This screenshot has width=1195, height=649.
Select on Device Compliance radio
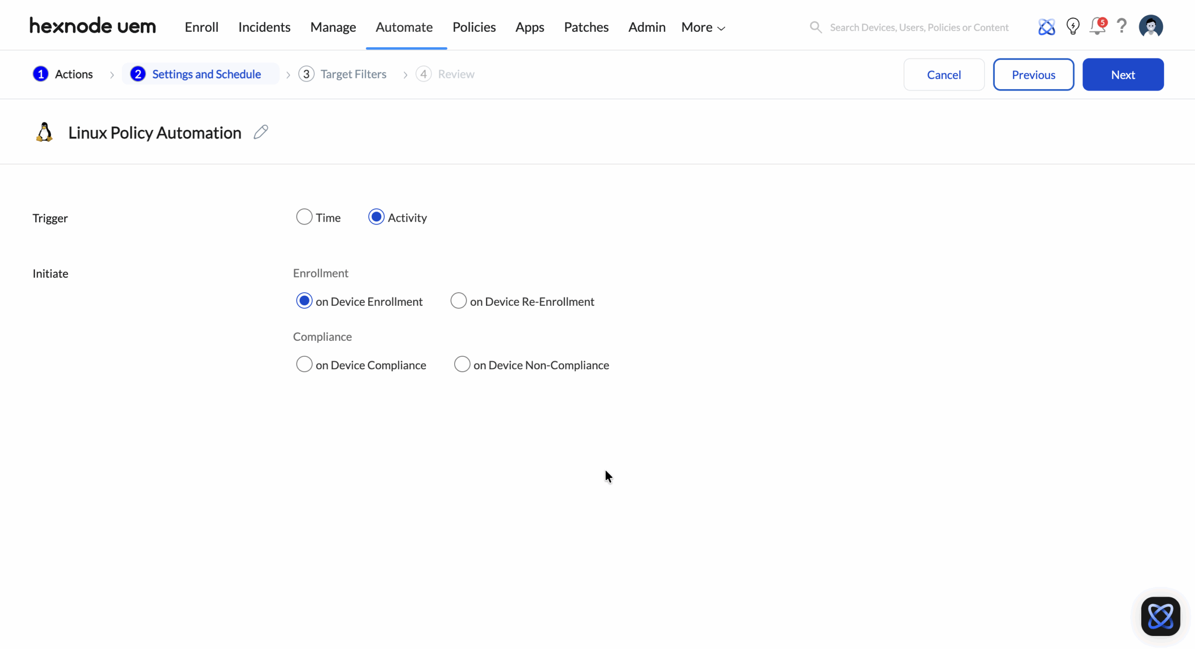[304, 364]
